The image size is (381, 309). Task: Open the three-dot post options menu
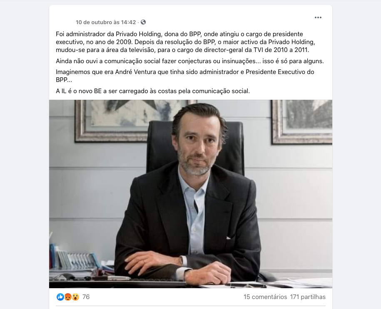coord(318,17)
